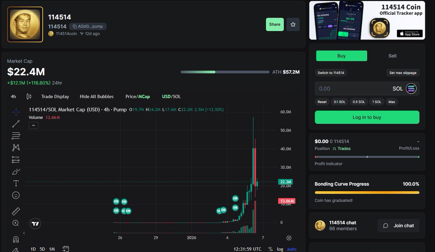
Task: Copy the AGdG...pump contract address
Action: [88, 26]
